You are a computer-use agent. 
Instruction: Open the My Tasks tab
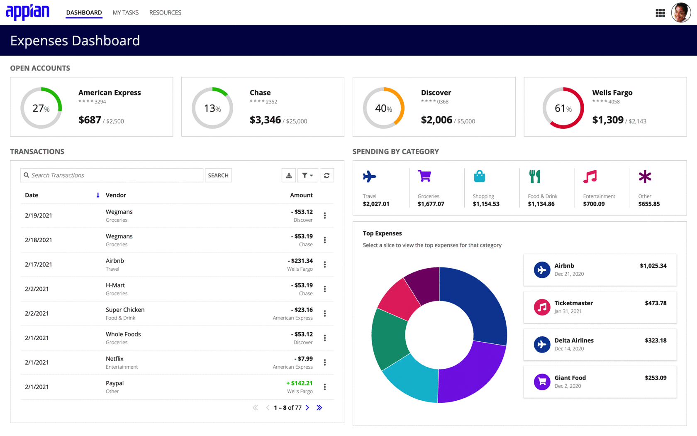pyautogui.click(x=126, y=12)
